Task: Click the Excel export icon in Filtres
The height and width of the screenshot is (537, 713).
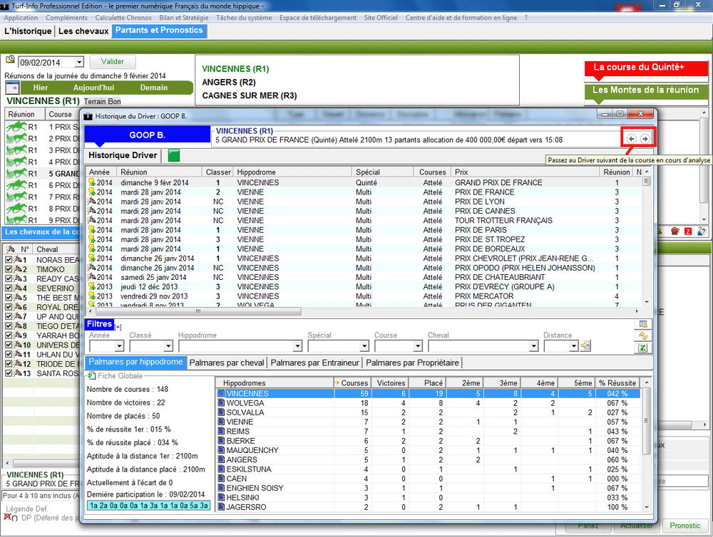Action: pyautogui.click(x=643, y=348)
